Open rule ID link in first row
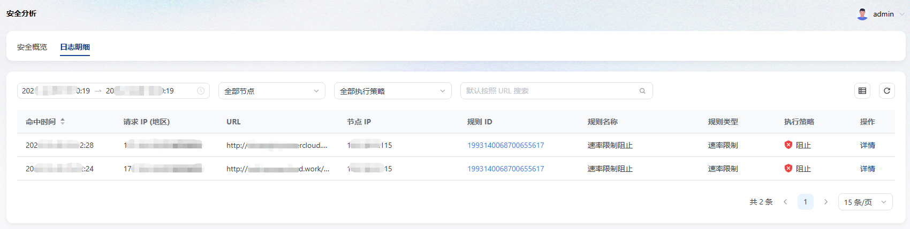 pos(505,145)
